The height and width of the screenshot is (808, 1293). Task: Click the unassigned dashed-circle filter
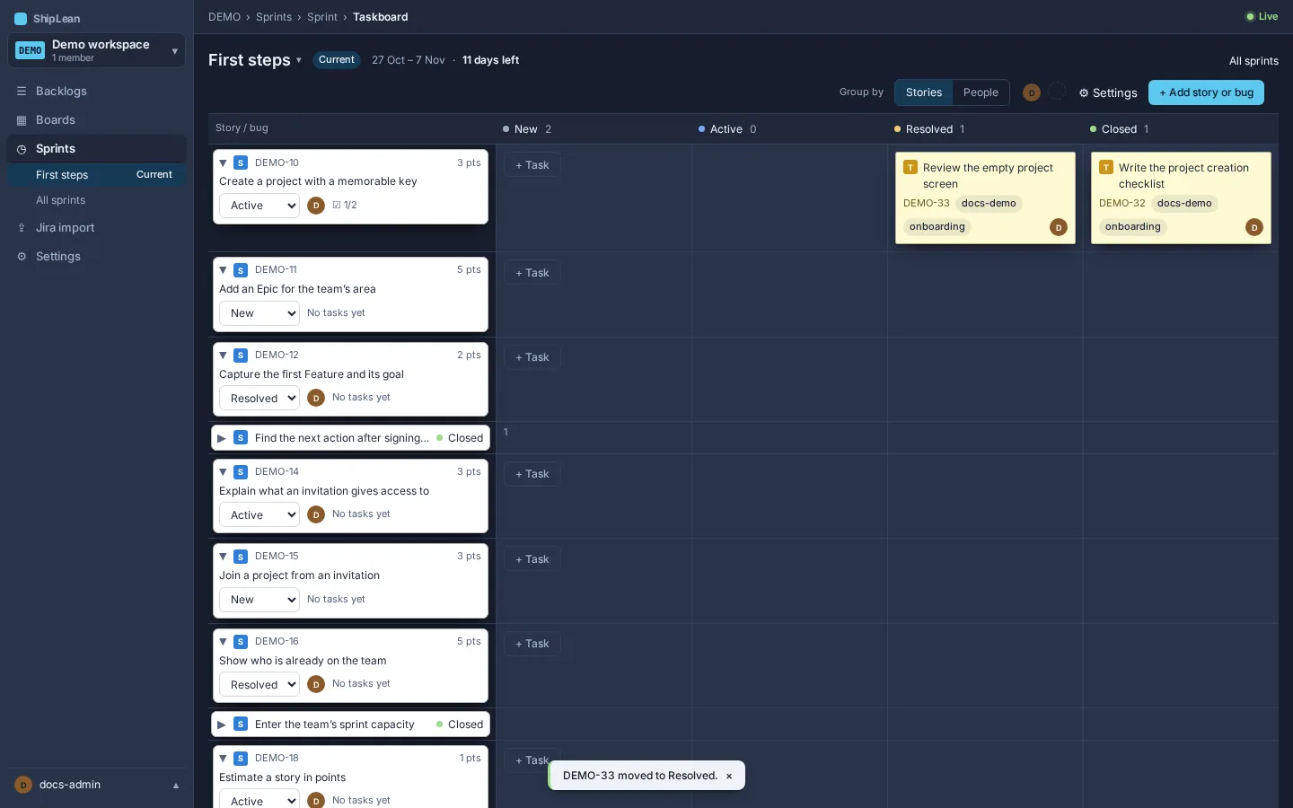tap(1058, 92)
